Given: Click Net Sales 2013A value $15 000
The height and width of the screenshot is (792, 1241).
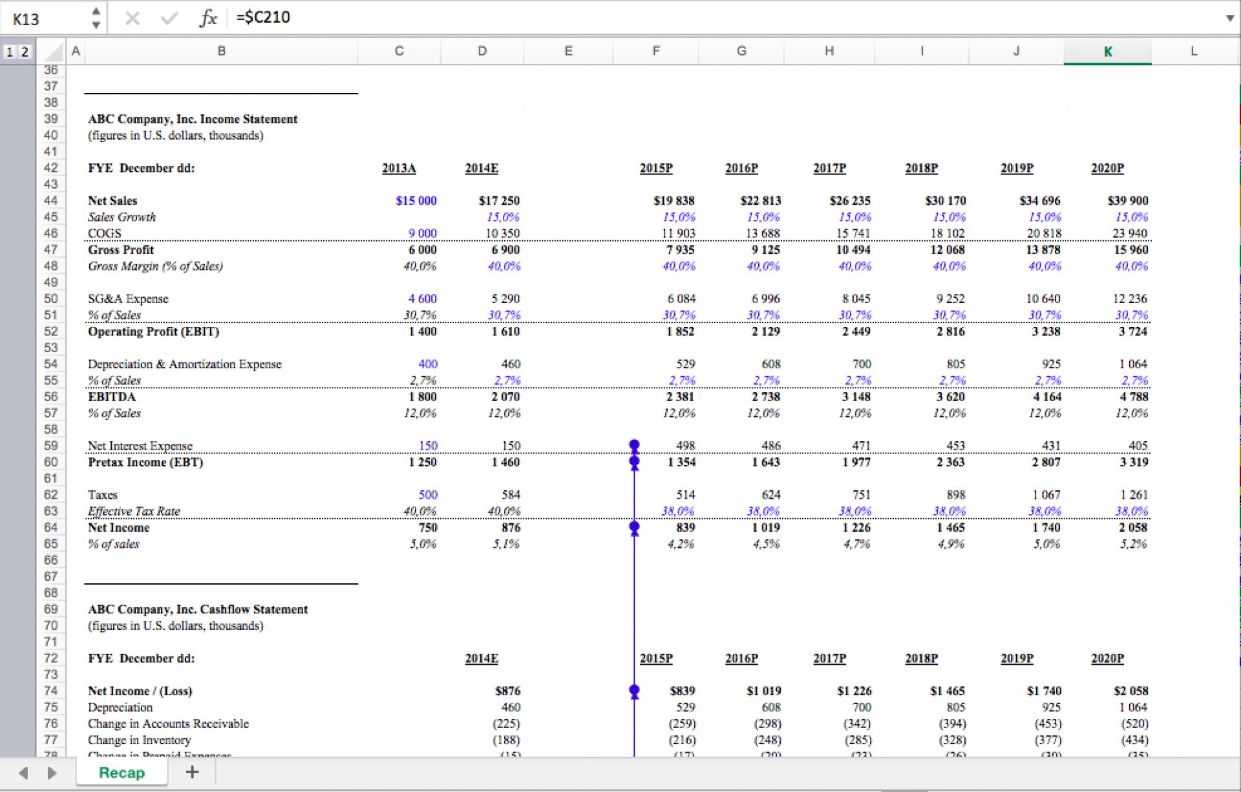Looking at the screenshot, I should coord(416,201).
